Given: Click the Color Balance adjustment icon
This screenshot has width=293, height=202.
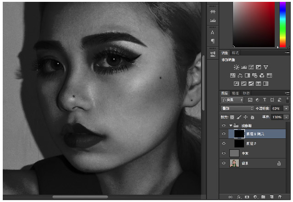Looking at the screenshot, I should click(240, 76).
